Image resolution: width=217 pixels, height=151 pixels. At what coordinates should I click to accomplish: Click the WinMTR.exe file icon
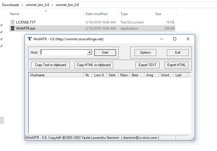click(12, 28)
